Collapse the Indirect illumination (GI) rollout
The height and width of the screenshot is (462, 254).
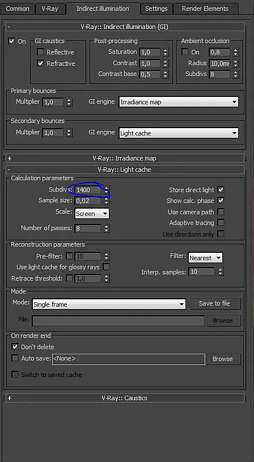pyautogui.click(x=125, y=27)
